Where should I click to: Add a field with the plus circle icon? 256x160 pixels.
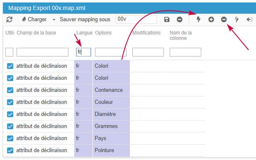[211, 20]
